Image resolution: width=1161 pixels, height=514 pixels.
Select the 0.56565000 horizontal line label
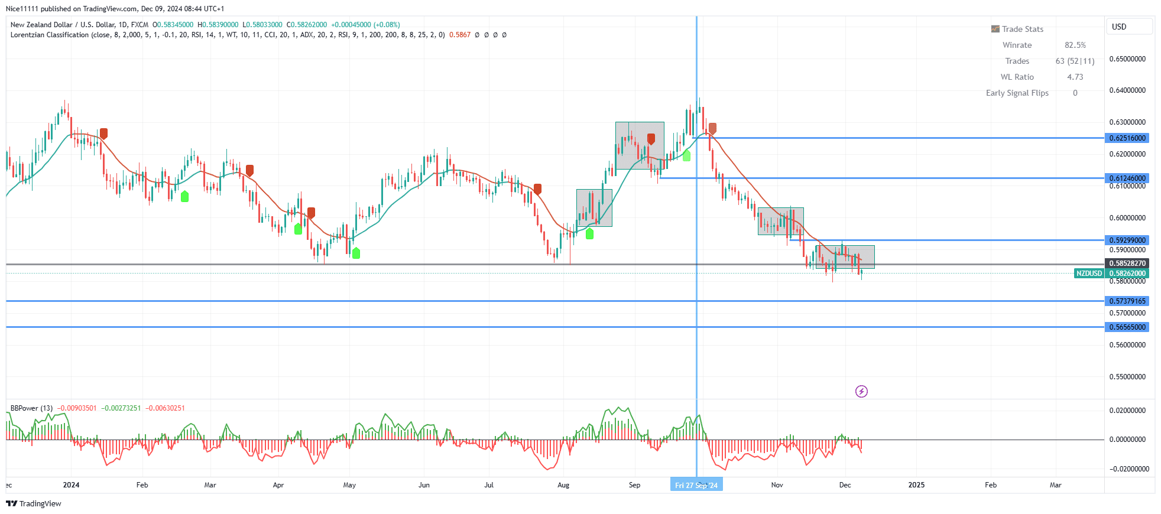tap(1127, 327)
